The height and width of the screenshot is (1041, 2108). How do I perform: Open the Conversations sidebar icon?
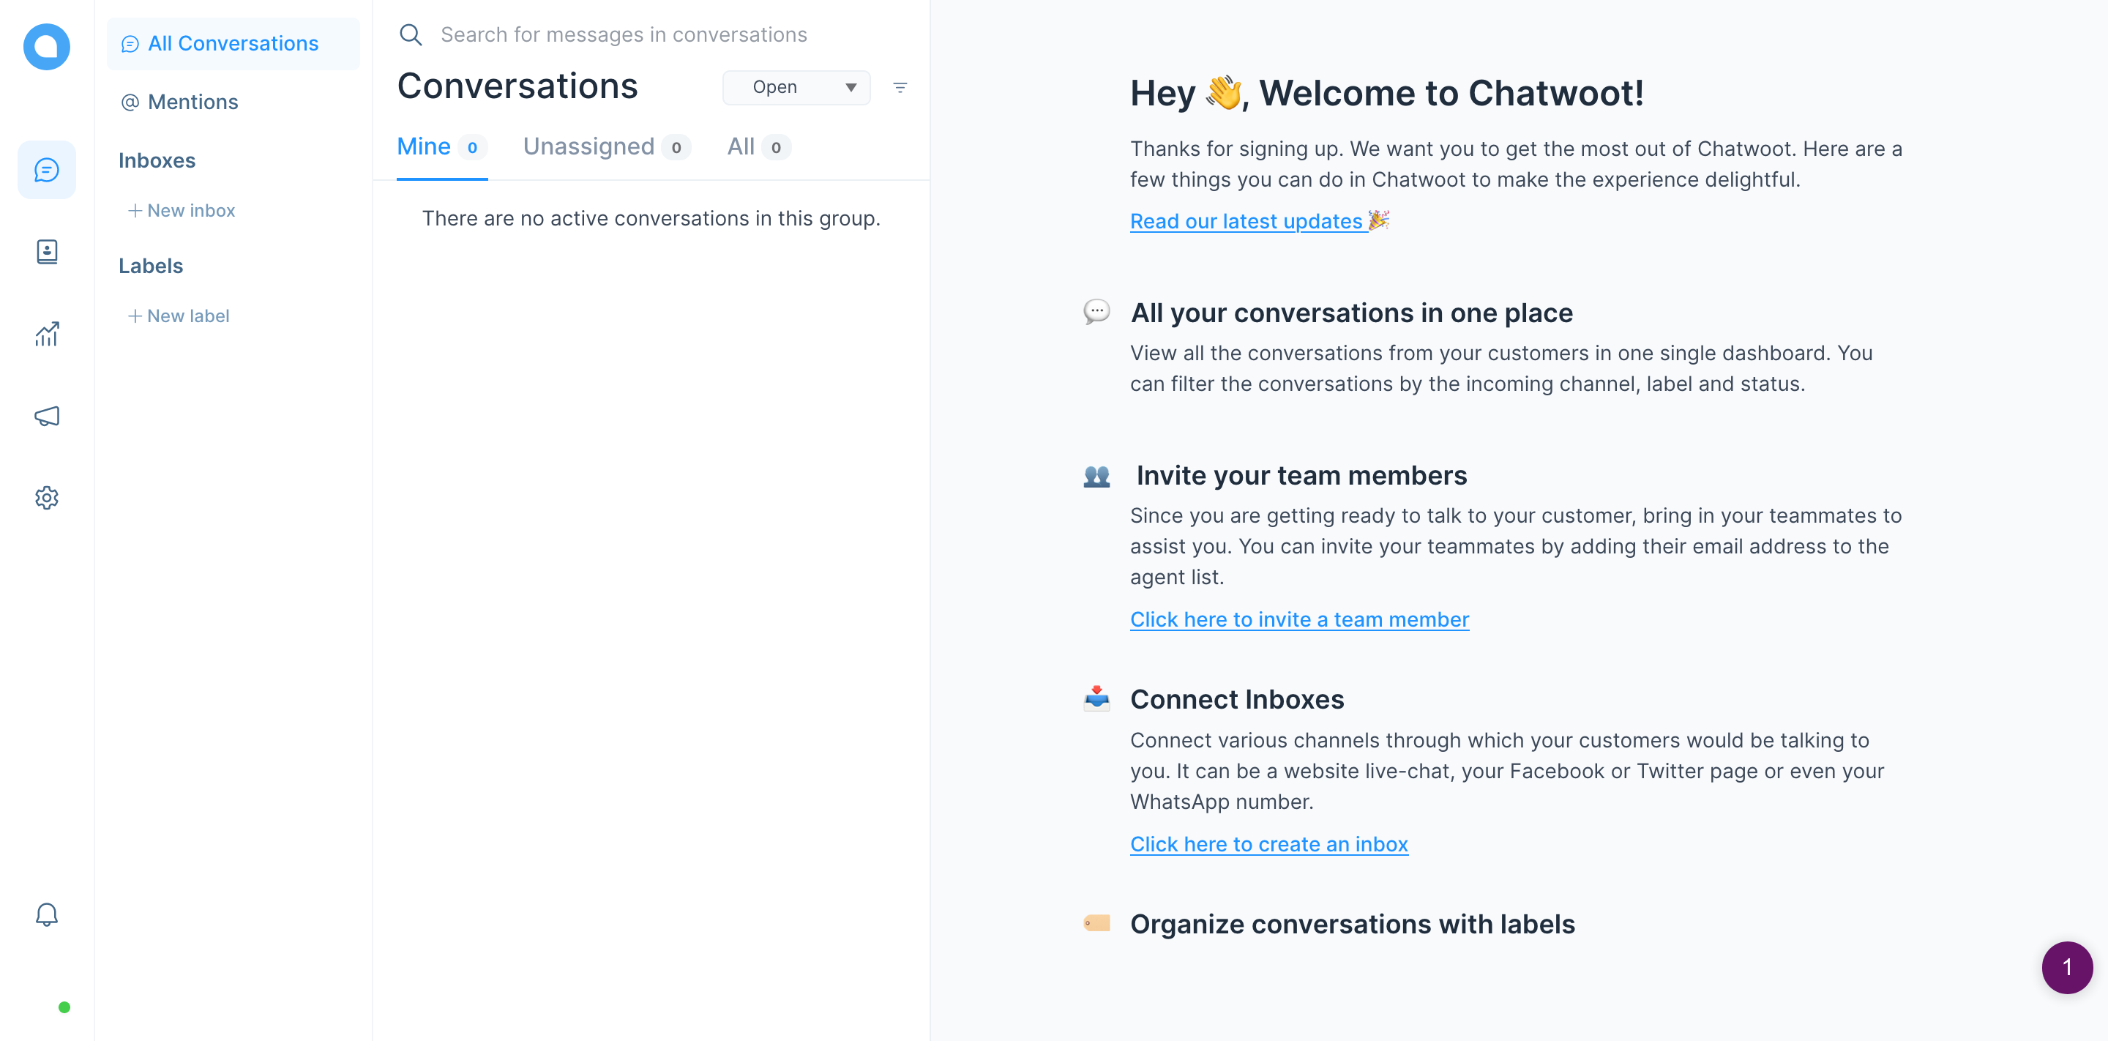click(47, 171)
